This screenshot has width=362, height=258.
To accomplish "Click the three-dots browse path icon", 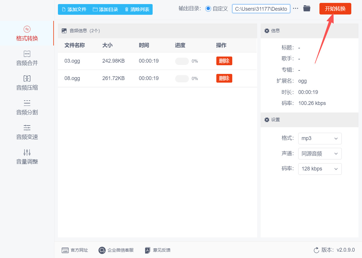I will point(295,9).
